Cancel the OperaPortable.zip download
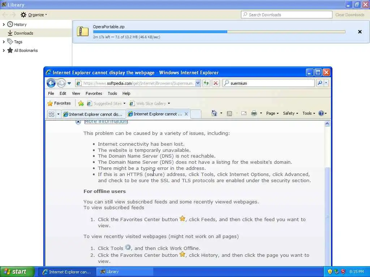 (x=360, y=32)
